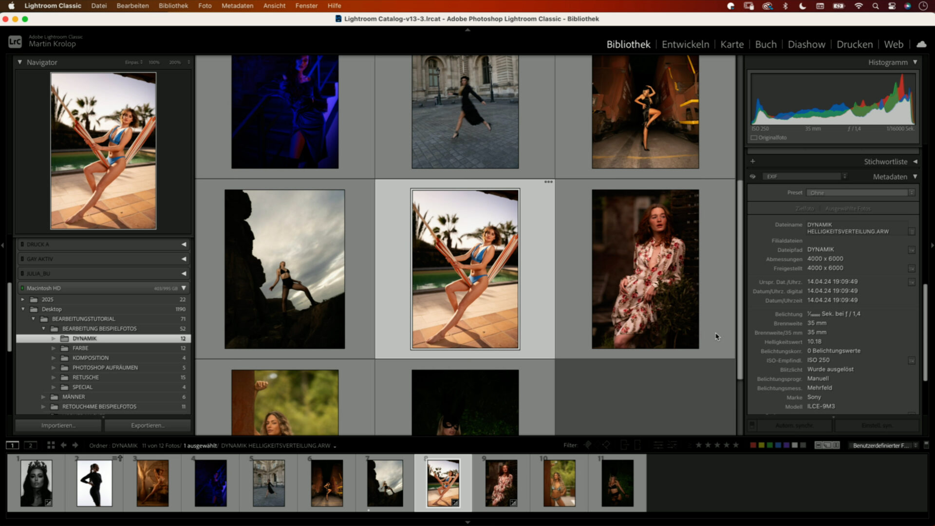The height and width of the screenshot is (526, 935).
Task: Open the Preset dropdown showing Ohne
Action: [860, 193]
